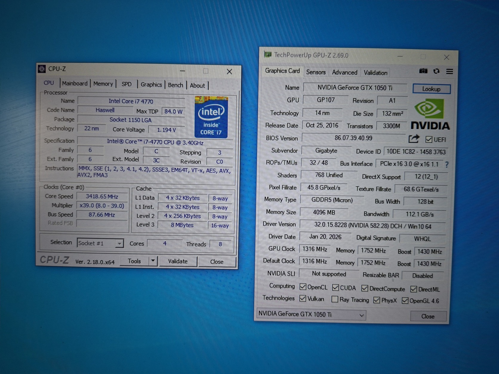Open the GPU-Z hamburger menu

click(x=449, y=71)
